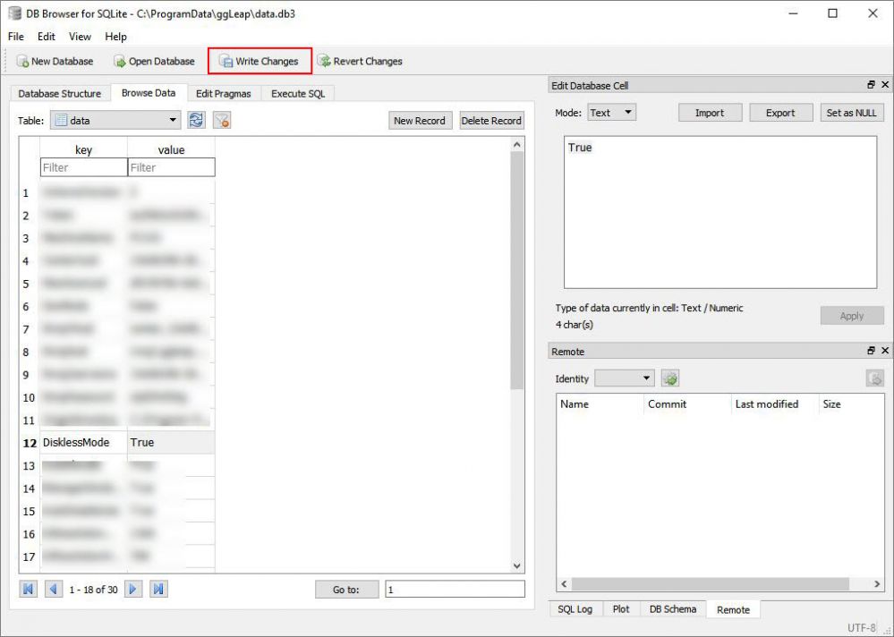Click the Last modified column header
Image resolution: width=894 pixels, height=637 pixels.
click(x=775, y=404)
